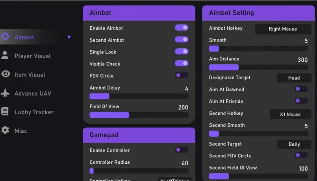Click the Advance UAV airplane icon

pyautogui.click(x=5, y=93)
